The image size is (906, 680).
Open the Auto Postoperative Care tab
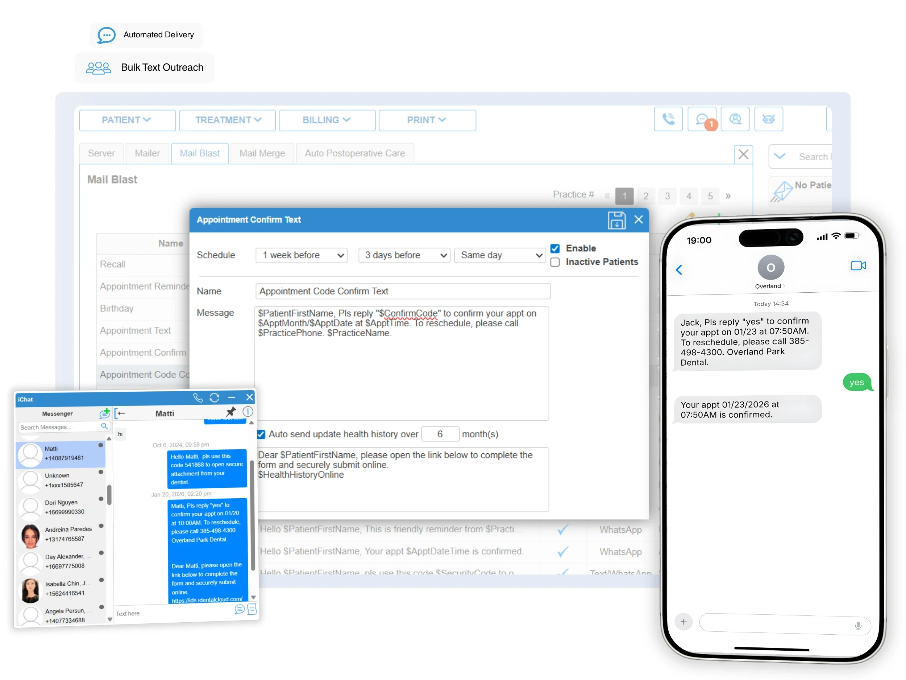[x=355, y=153]
